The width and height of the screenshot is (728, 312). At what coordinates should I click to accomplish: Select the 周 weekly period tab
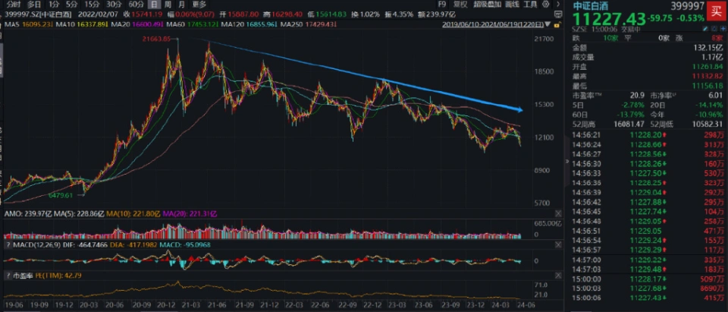(168, 4)
